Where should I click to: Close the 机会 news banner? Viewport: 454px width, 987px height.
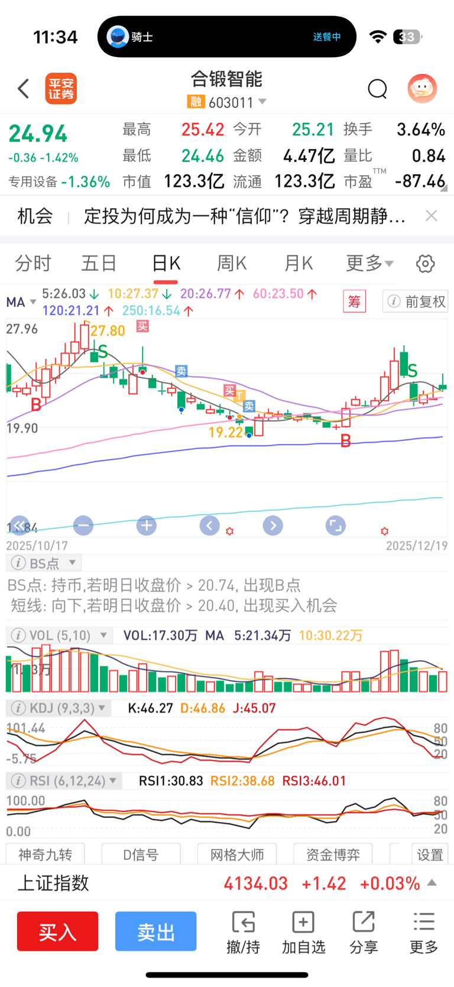click(432, 216)
